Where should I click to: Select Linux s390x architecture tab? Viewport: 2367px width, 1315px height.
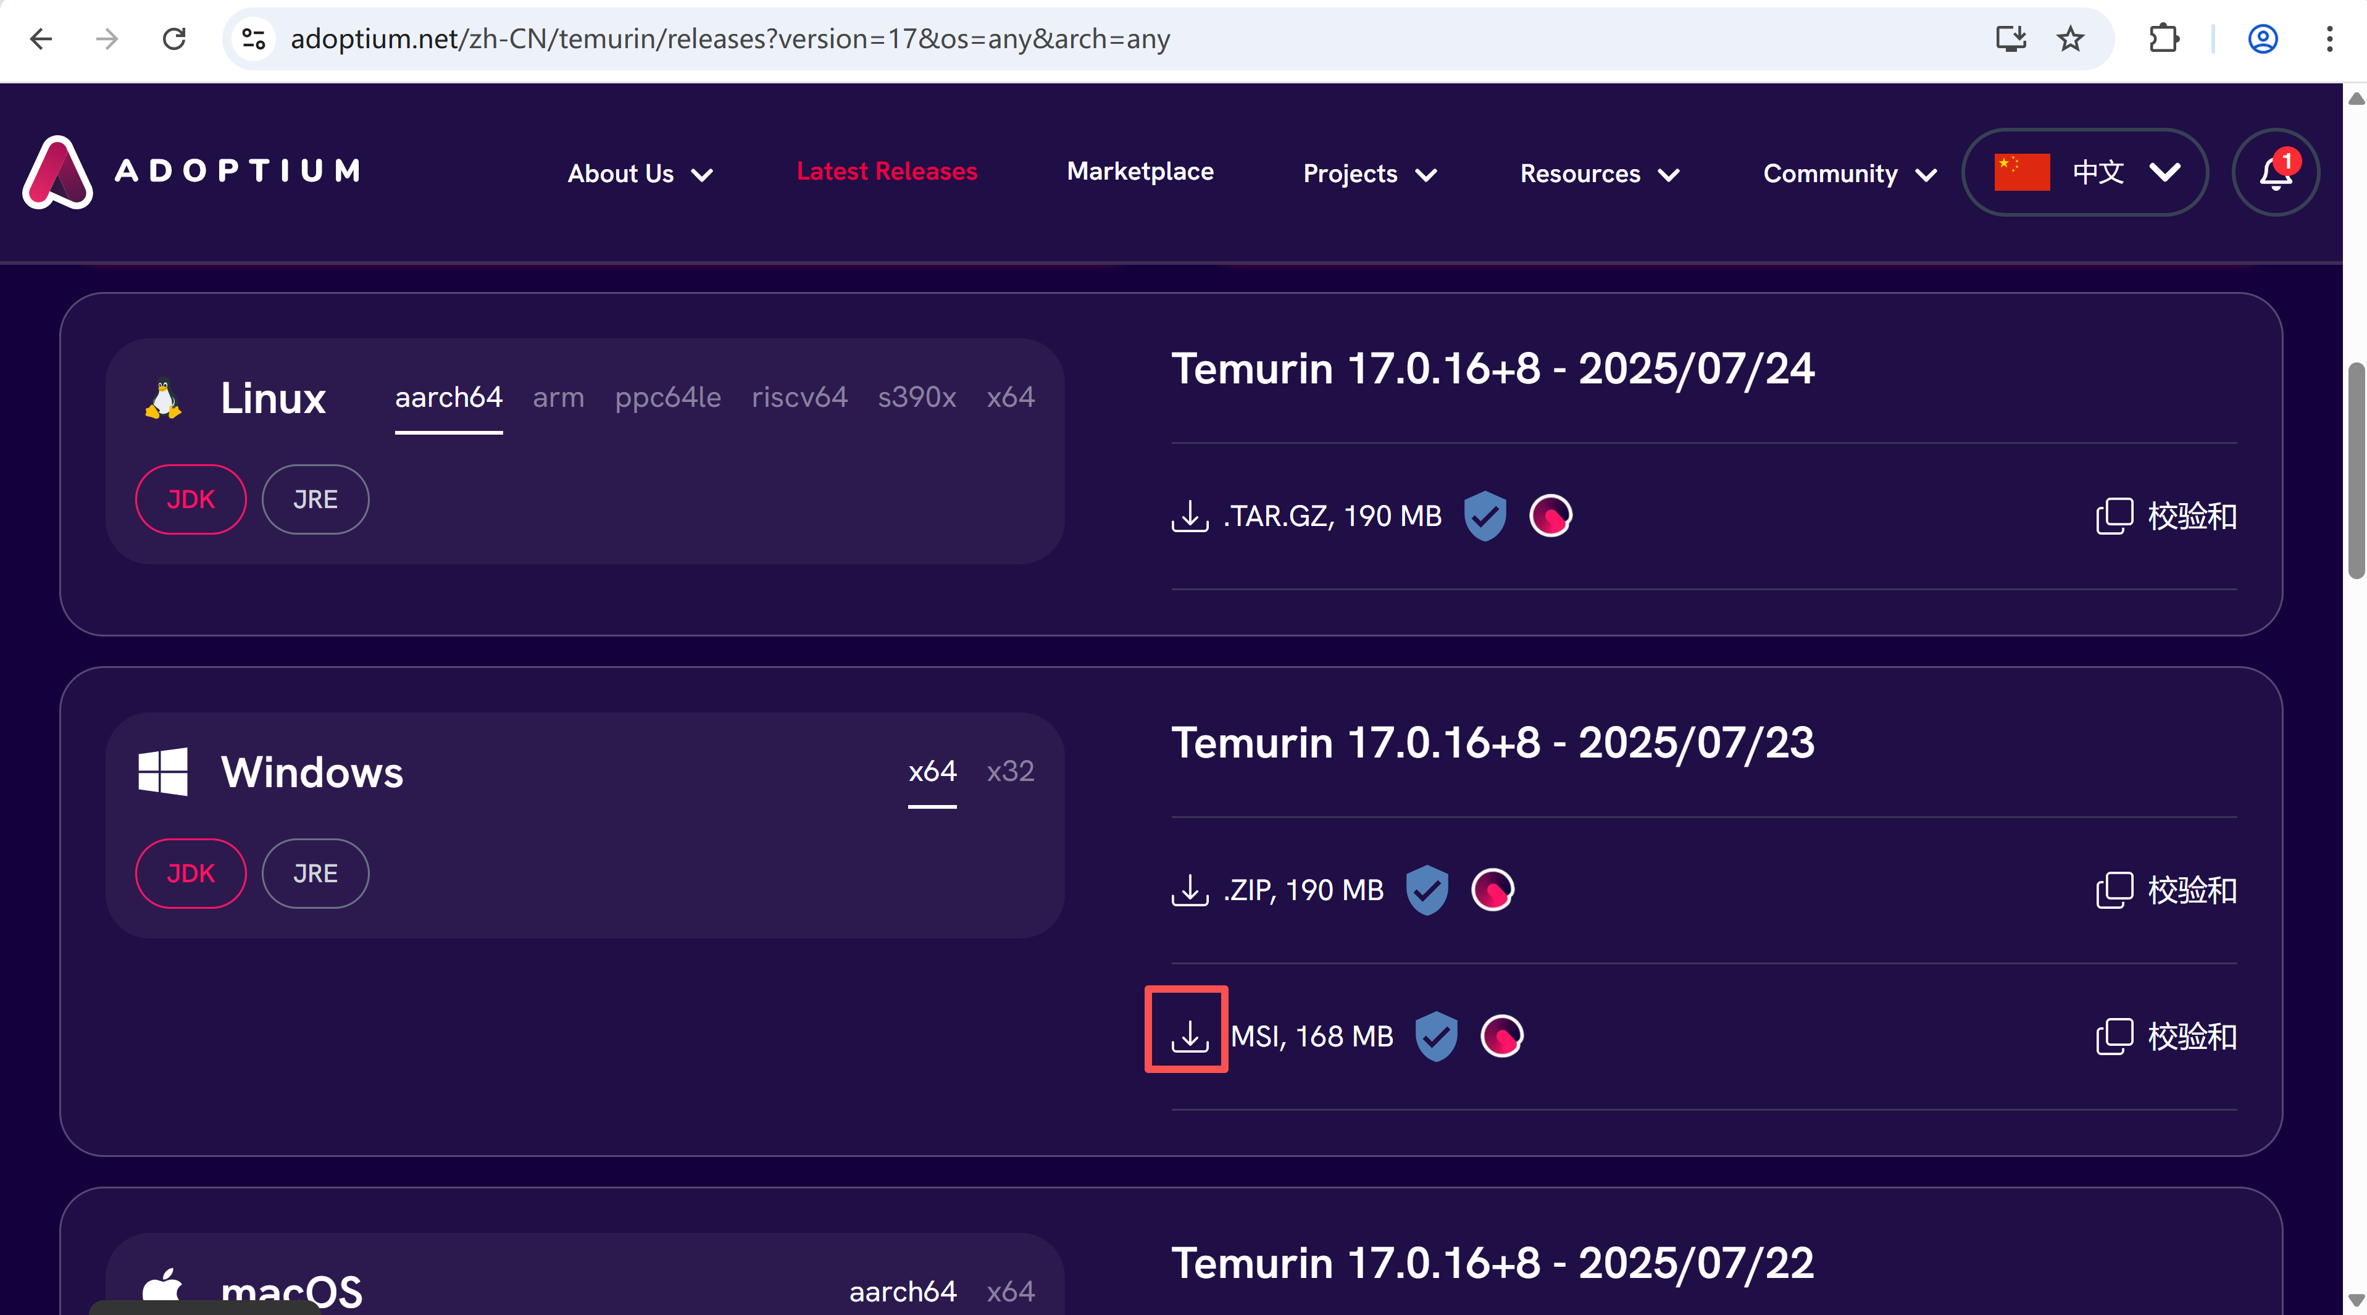[916, 398]
